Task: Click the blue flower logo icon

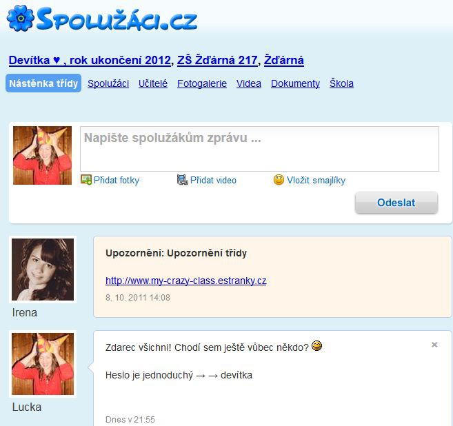Action: 20,18
